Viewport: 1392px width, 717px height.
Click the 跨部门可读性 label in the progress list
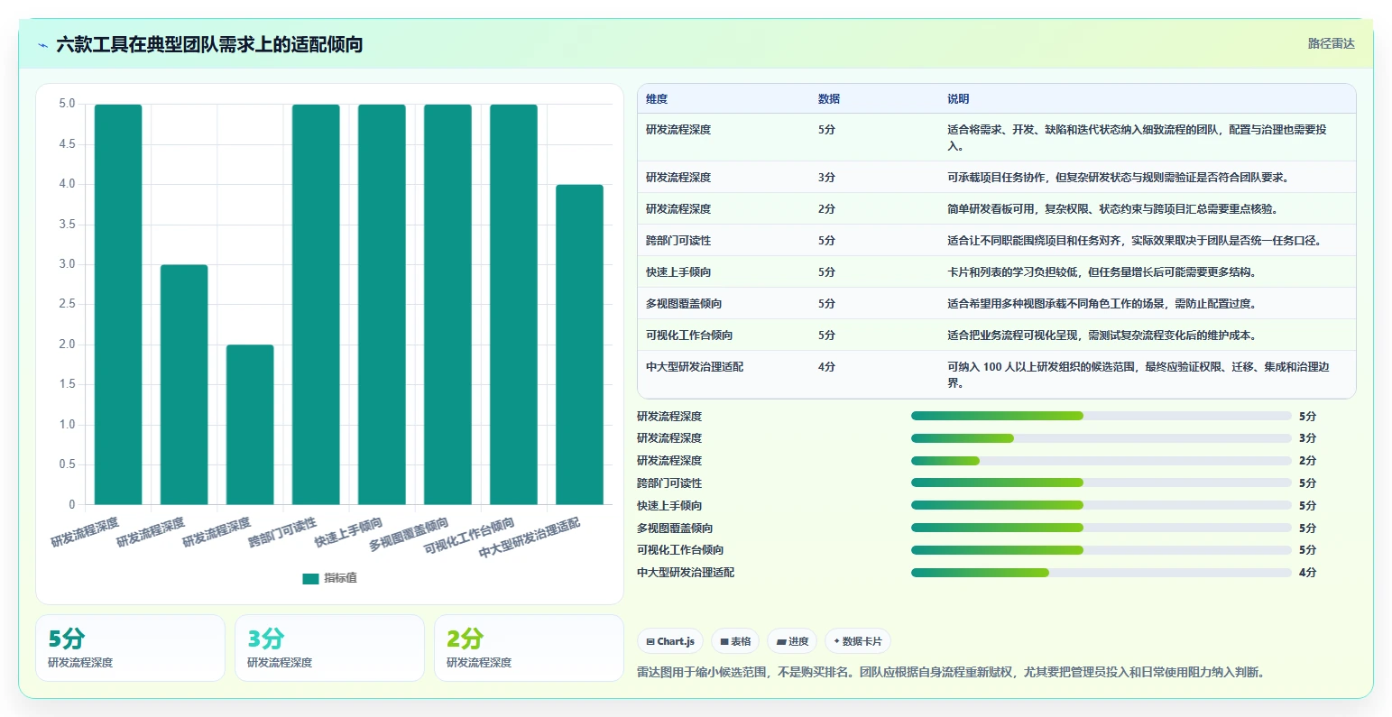pyautogui.click(x=669, y=483)
